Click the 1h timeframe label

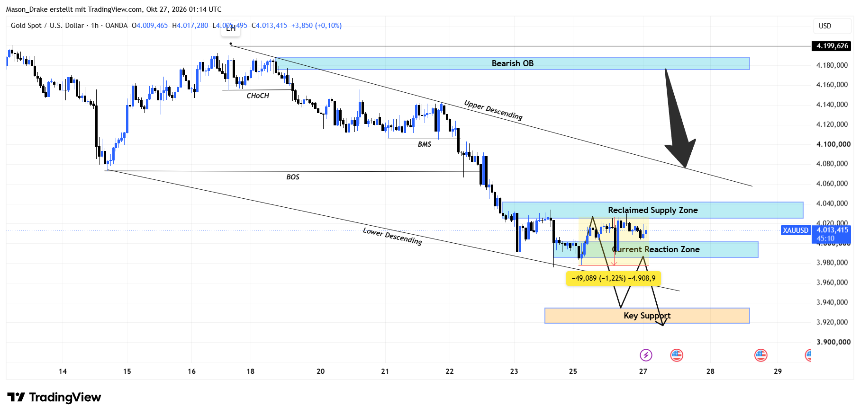pyautogui.click(x=95, y=26)
